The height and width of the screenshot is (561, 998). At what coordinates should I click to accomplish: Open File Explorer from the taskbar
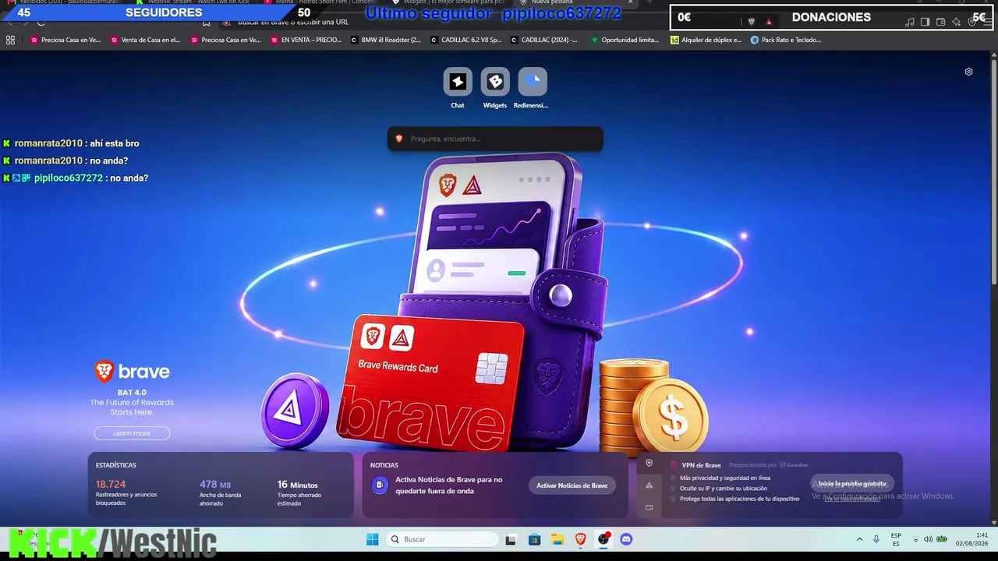(x=557, y=539)
